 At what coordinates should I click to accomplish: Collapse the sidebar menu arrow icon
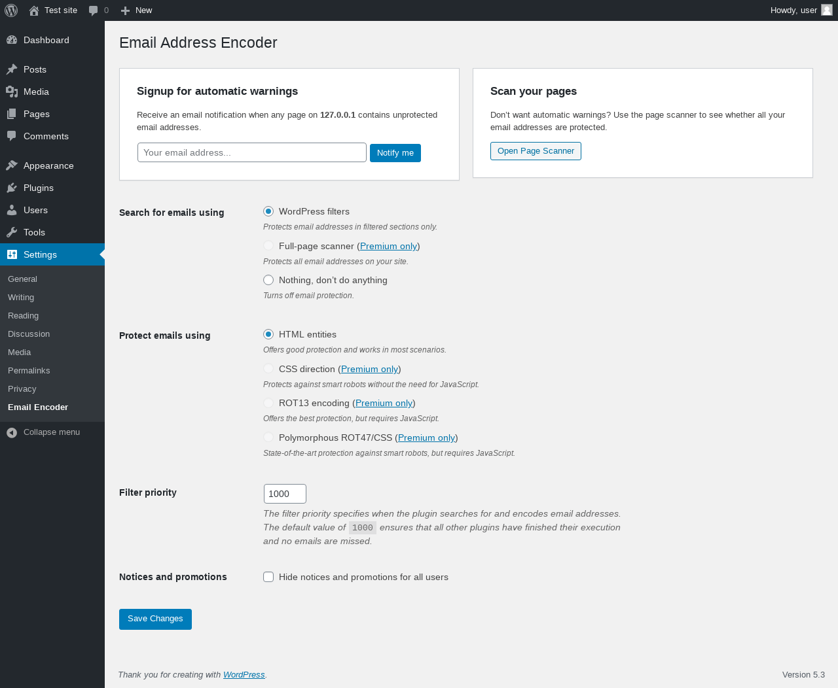(x=12, y=432)
